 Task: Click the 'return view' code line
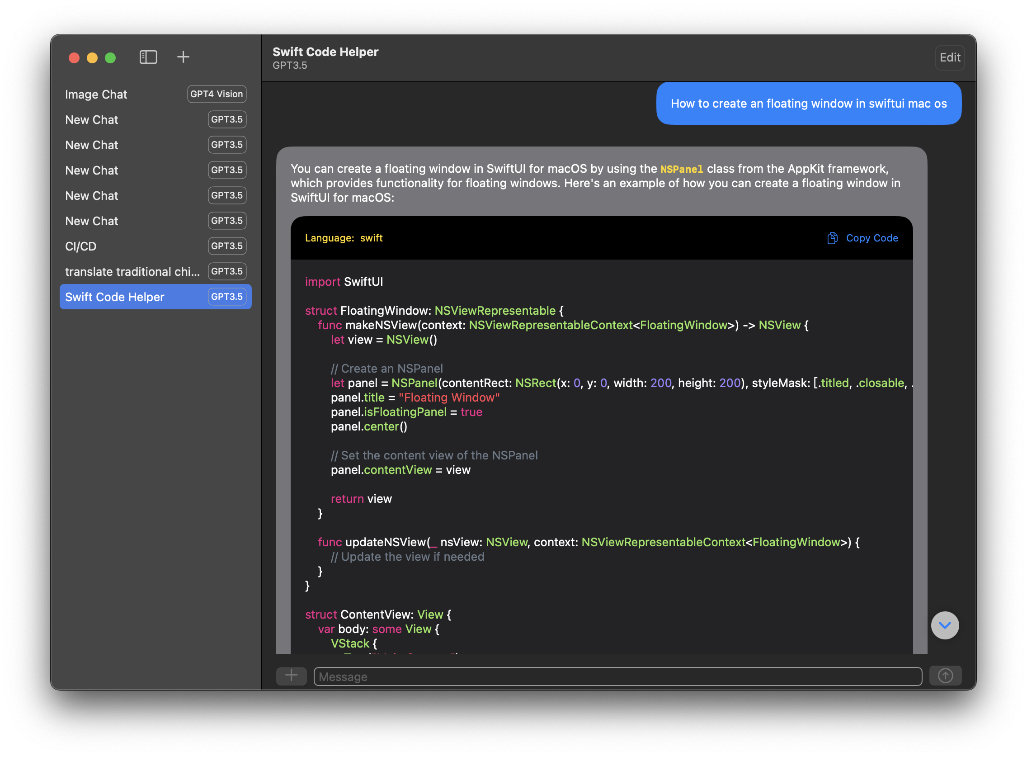pyautogui.click(x=361, y=498)
